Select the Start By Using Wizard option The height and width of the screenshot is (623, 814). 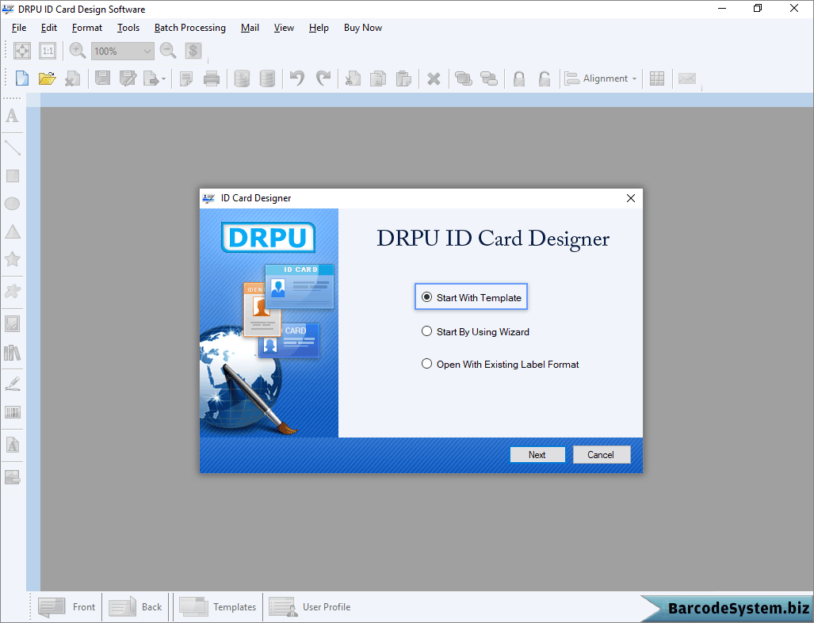pos(476,332)
